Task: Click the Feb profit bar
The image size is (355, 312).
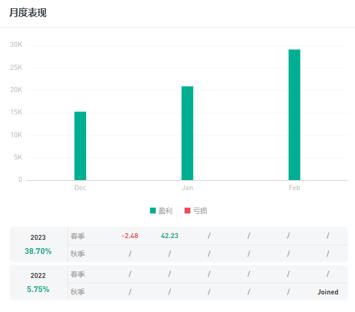Action: pos(294,114)
